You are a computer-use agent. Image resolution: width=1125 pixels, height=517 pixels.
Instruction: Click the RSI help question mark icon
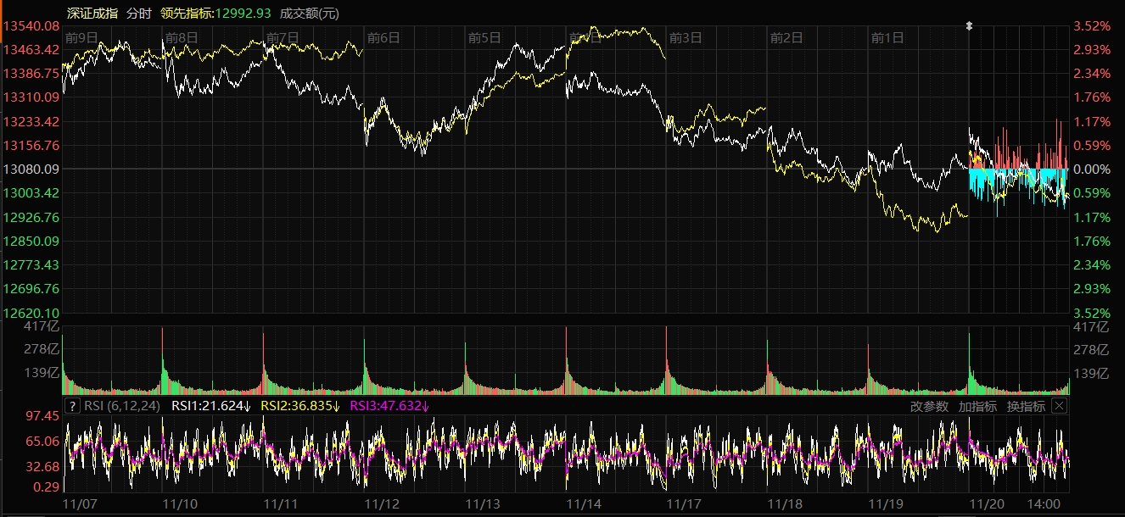(x=73, y=406)
